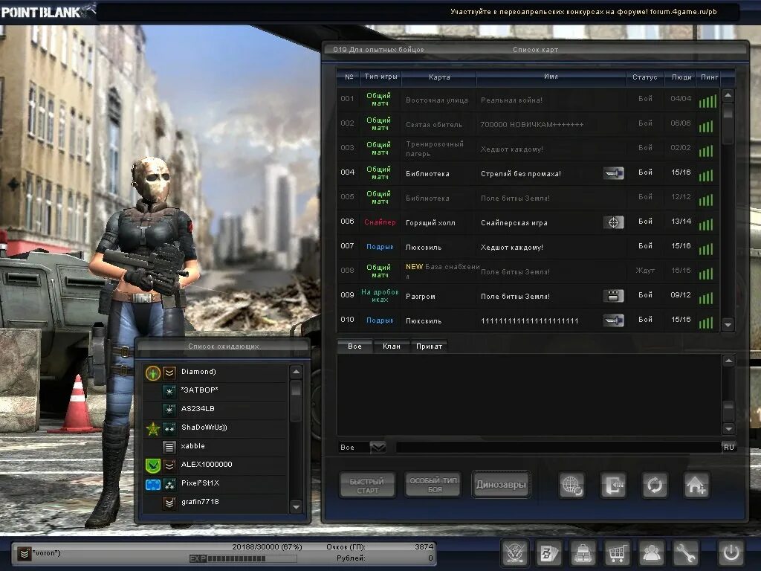Click the Быстрый старт button
761x571 pixels.
[x=367, y=485]
